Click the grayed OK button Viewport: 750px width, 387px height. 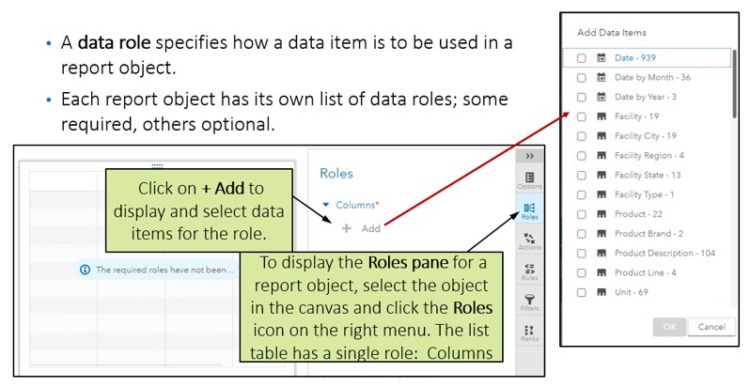(x=669, y=327)
